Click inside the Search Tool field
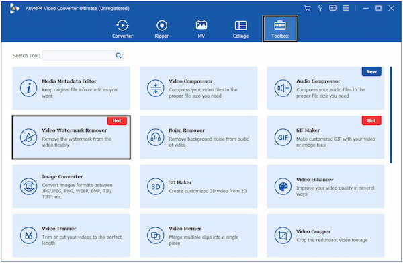The width and height of the screenshot is (403, 263). pyautogui.click(x=83, y=55)
